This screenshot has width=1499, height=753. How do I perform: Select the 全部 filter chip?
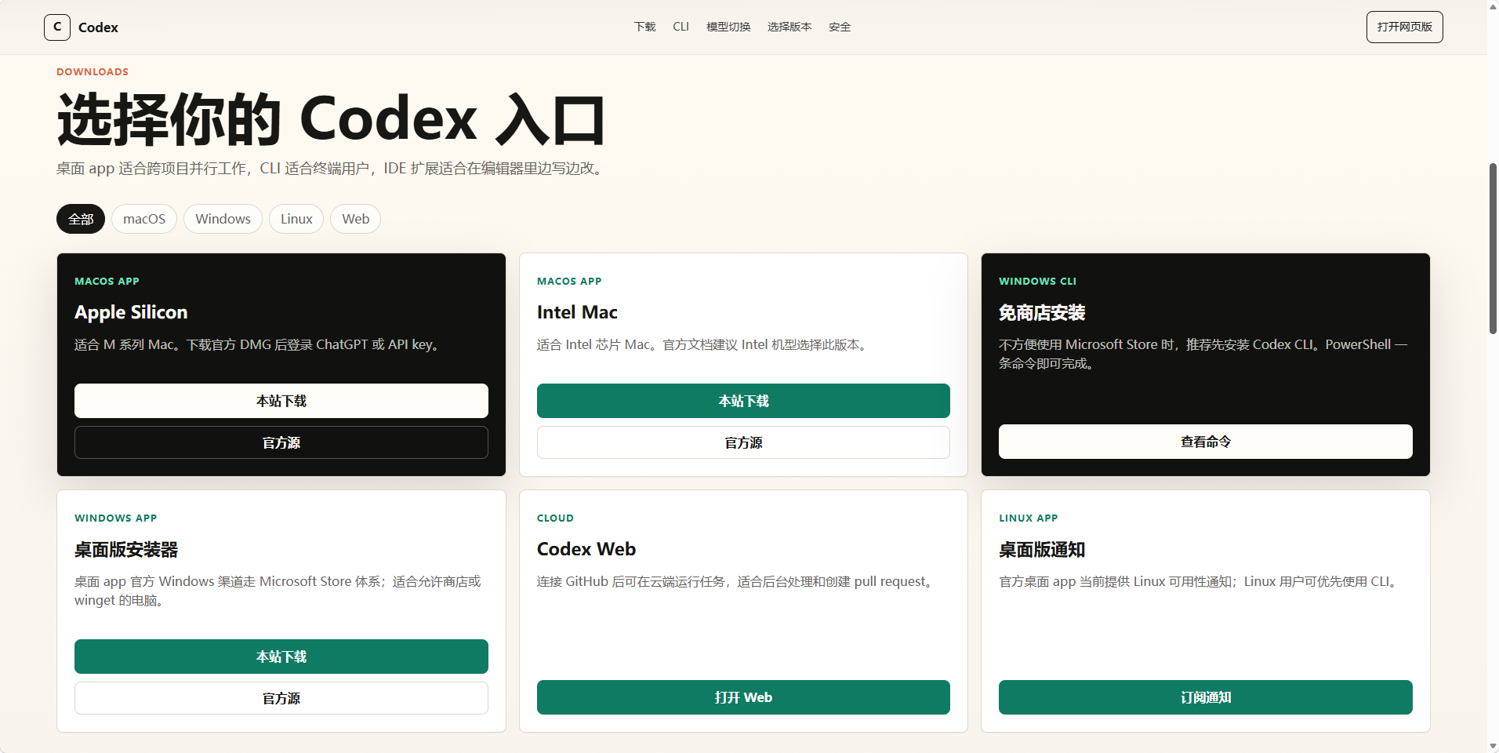(x=81, y=219)
